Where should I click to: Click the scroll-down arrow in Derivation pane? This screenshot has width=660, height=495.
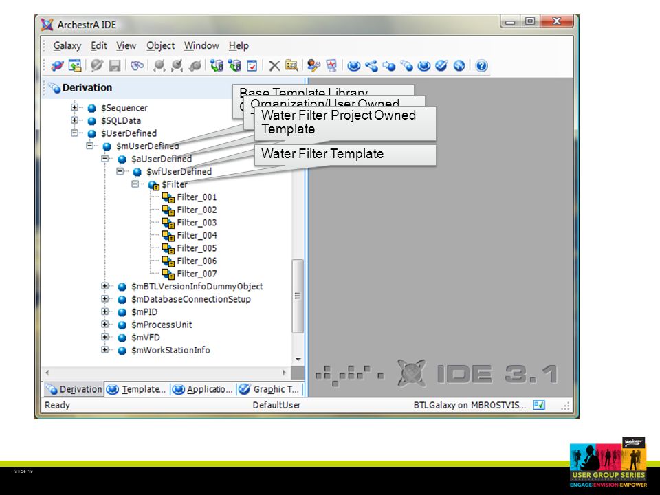coord(298,359)
